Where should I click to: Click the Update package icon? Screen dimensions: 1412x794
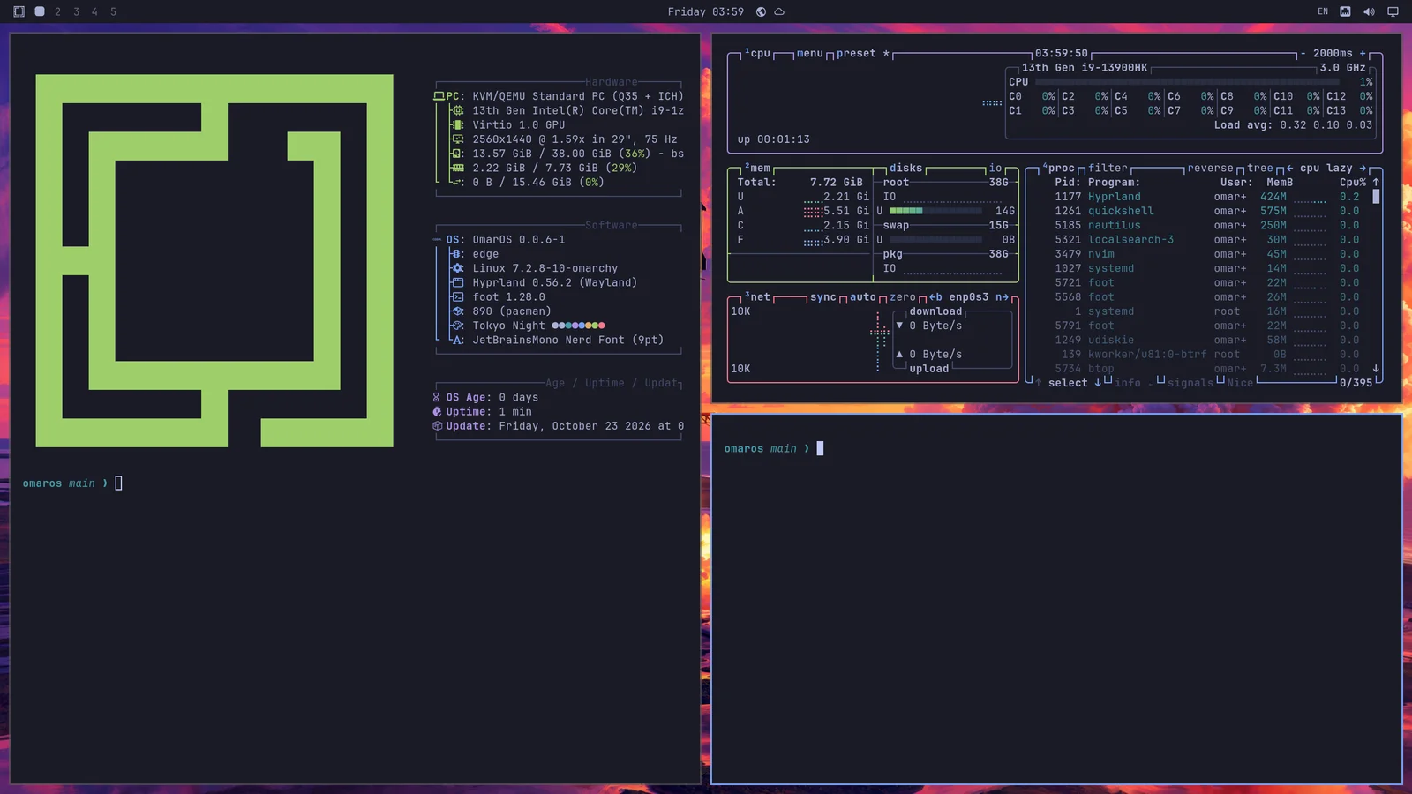[436, 425]
